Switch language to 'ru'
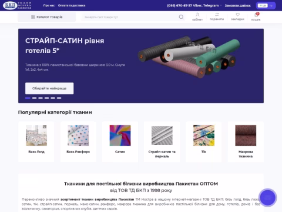The width and height of the screenshot is (282, 212). pyautogui.click(x=271, y=5)
